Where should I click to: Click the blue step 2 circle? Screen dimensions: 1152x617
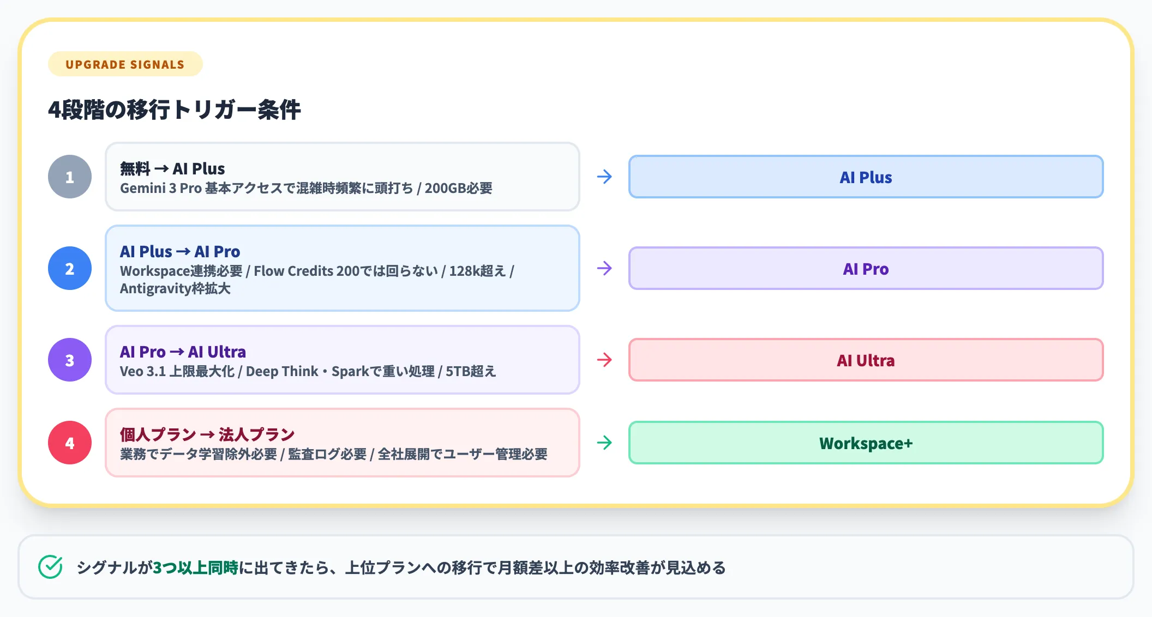(x=70, y=268)
